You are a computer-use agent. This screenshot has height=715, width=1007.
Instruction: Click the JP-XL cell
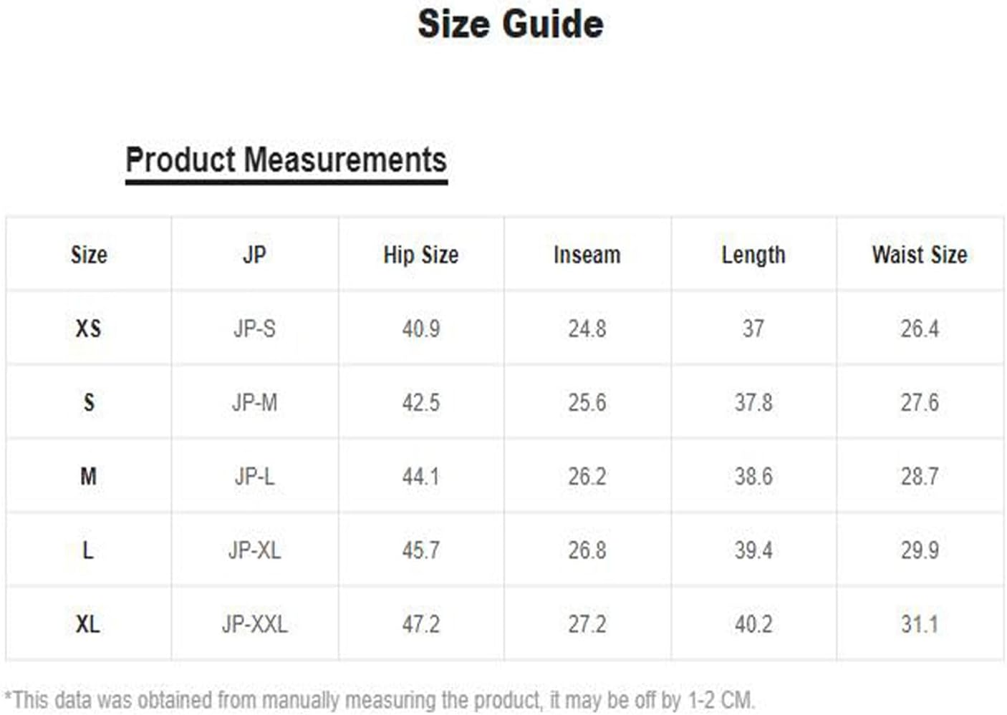click(254, 550)
